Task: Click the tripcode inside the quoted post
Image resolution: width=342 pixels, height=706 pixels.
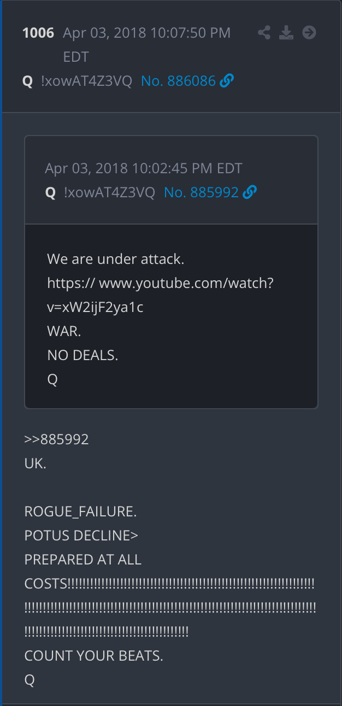Action: pyautogui.click(x=109, y=192)
